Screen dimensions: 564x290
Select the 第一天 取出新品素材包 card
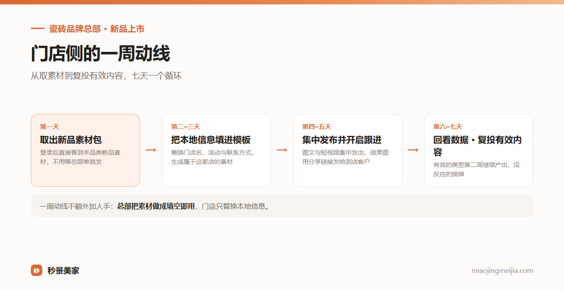pos(85,150)
